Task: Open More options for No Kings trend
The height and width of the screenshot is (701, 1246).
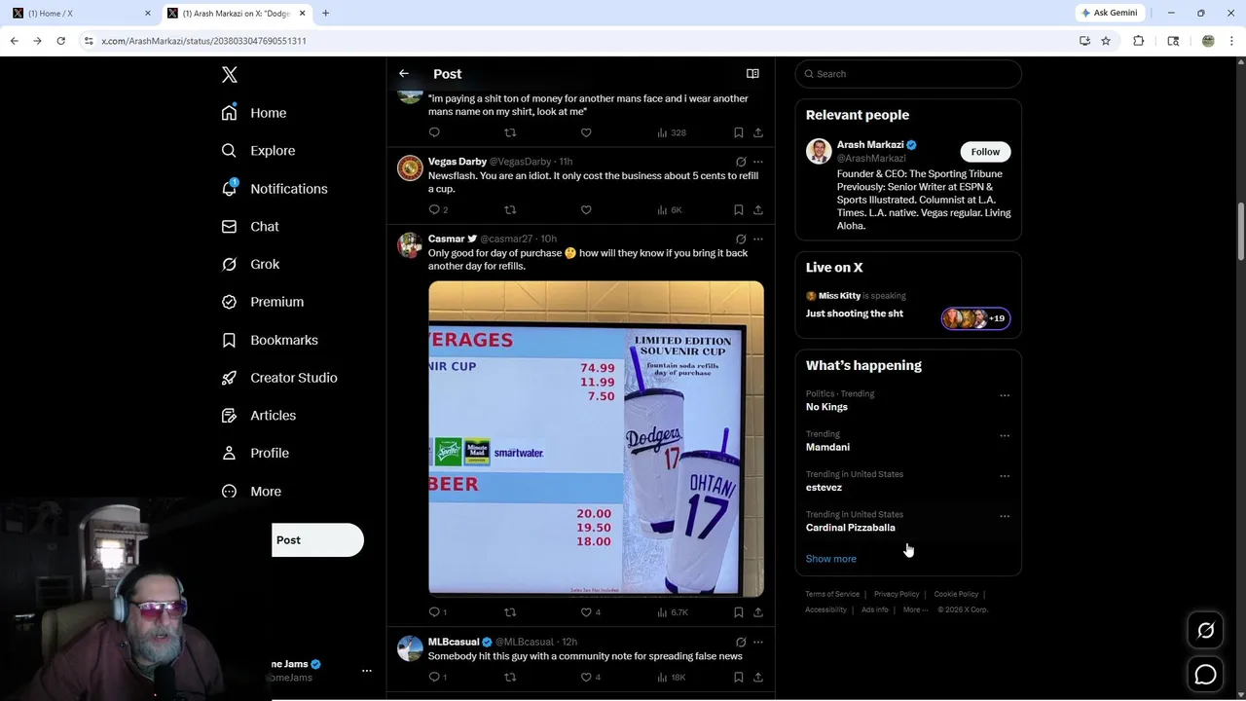Action: point(1005,395)
